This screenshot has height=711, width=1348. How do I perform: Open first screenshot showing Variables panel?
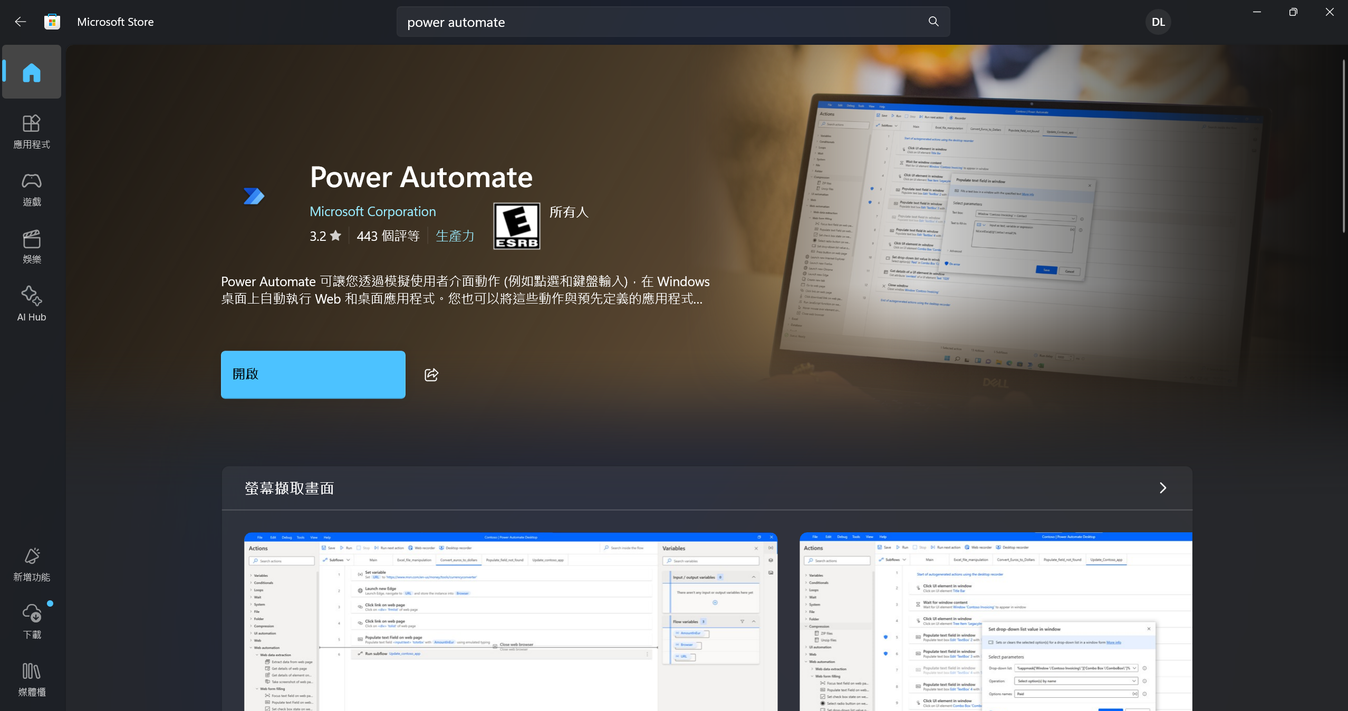click(511, 622)
